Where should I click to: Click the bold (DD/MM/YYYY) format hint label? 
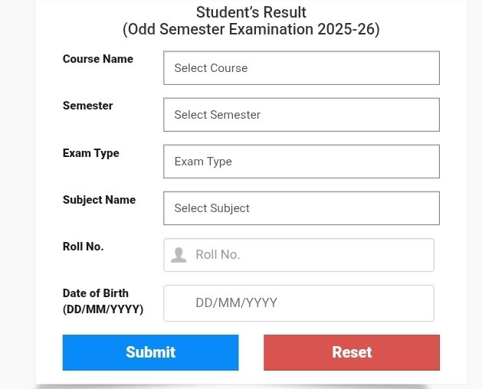(103, 309)
